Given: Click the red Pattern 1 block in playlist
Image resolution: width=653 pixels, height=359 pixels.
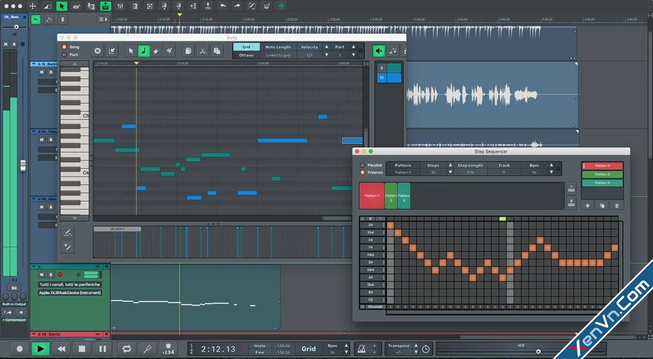Looking at the screenshot, I should pos(372,196).
